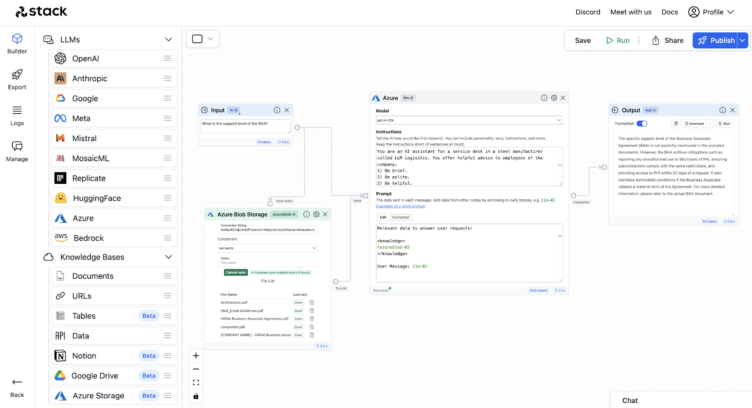
Task: Open Docs from top navigation
Action: click(670, 12)
